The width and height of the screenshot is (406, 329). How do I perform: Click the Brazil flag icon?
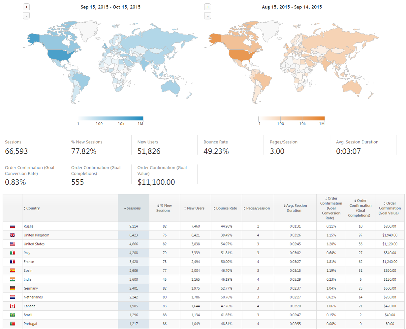pos(13,315)
